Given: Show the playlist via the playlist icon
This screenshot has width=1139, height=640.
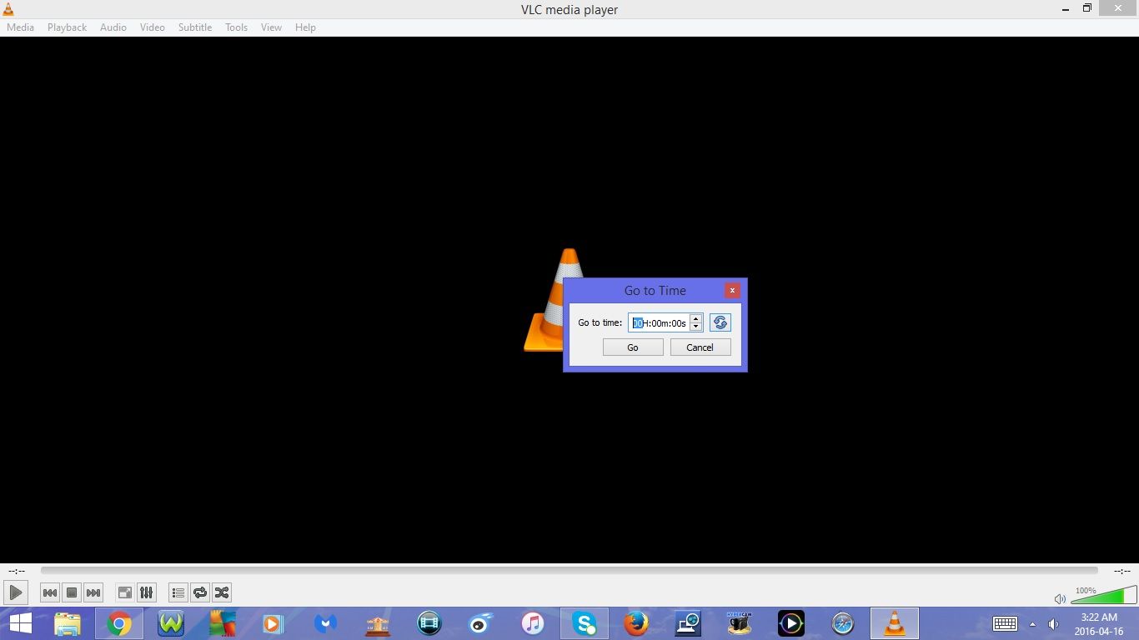Looking at the screenshot, I should point(178,592).
